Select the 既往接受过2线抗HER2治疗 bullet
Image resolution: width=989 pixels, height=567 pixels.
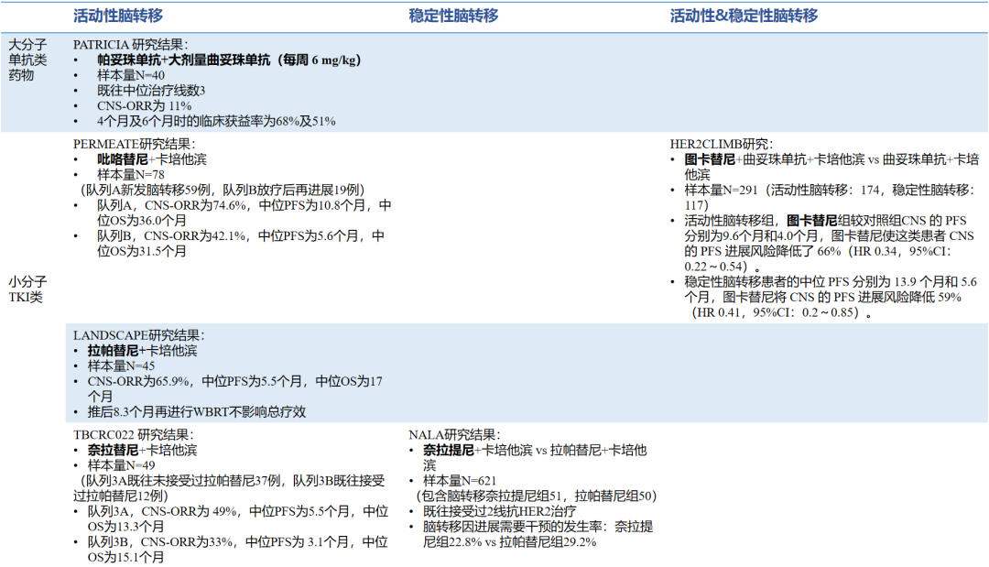[499, 511]
